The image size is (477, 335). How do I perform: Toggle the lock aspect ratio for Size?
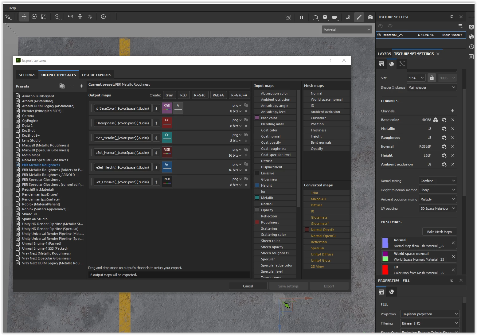432,78
